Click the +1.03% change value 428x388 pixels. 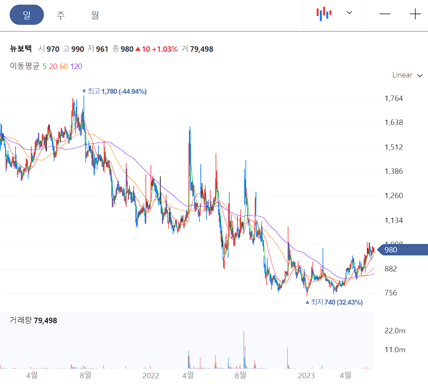[165, 49]
